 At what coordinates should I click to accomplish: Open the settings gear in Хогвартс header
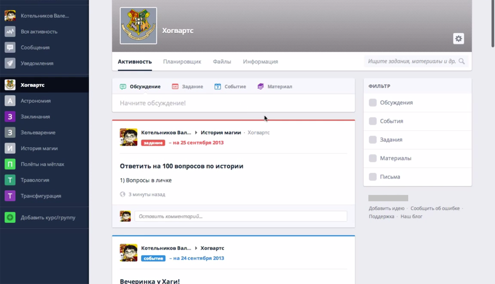[458, 39]
